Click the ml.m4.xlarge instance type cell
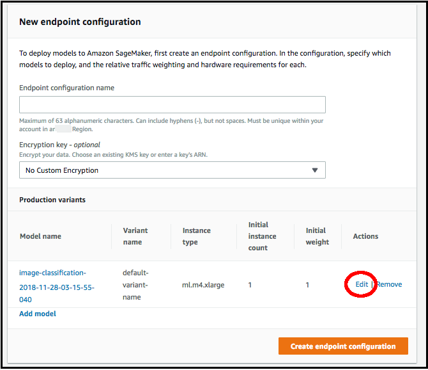The width and height of the screenshot is (428, 370). (203, 285)
